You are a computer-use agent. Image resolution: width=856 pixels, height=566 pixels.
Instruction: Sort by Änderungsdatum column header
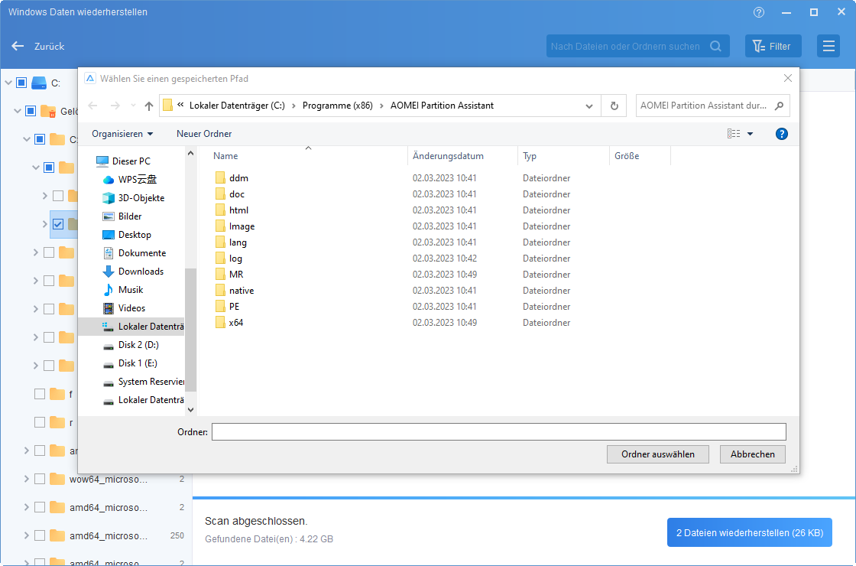[448, 156]
